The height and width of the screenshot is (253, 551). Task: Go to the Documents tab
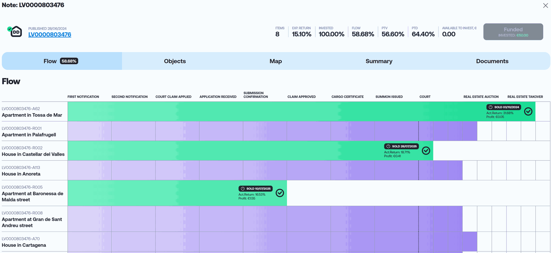coord(492,61)
